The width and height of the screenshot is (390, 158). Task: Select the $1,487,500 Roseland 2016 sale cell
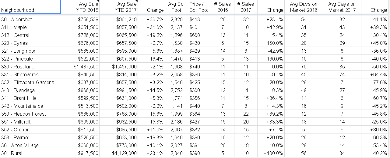[x=80, y=67]
